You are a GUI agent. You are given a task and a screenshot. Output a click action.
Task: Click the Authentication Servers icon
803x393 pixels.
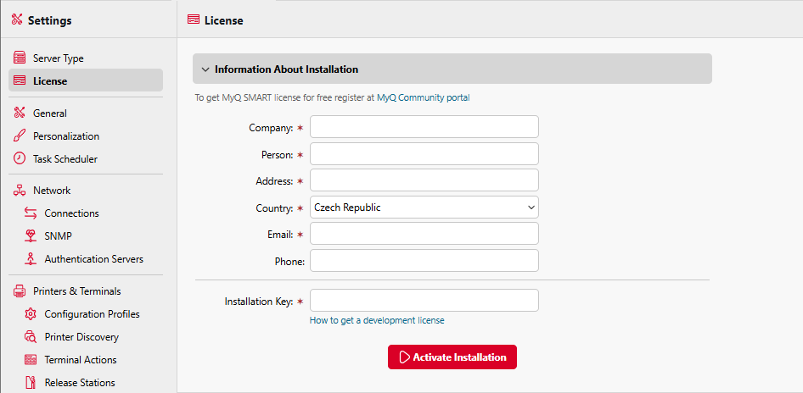(31, 258)
